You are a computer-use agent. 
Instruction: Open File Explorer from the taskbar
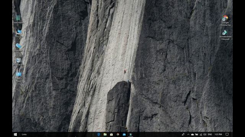[x=105, y=134]
